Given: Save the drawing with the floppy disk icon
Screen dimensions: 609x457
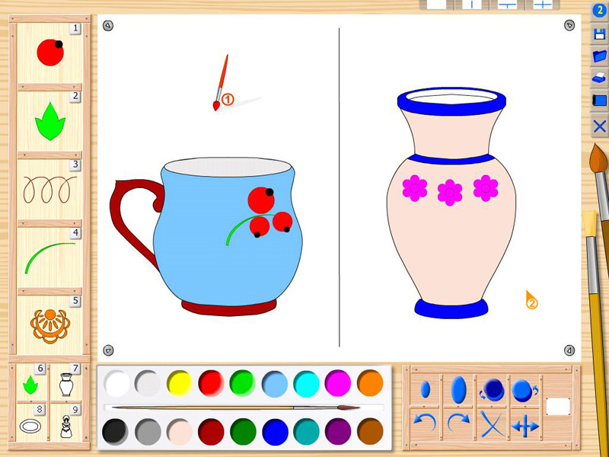Looking at the screenshot, I should [600, 34].
